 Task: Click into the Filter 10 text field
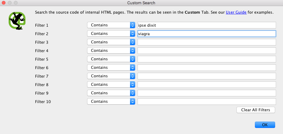coord(207,102)
